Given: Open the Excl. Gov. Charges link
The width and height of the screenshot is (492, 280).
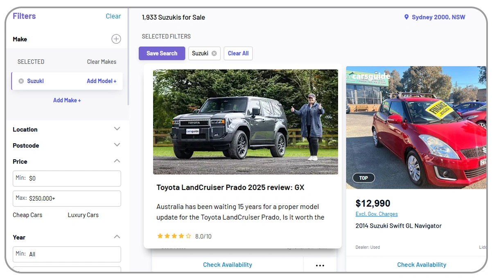Looking at the screenshot, I should pos(376,214).
